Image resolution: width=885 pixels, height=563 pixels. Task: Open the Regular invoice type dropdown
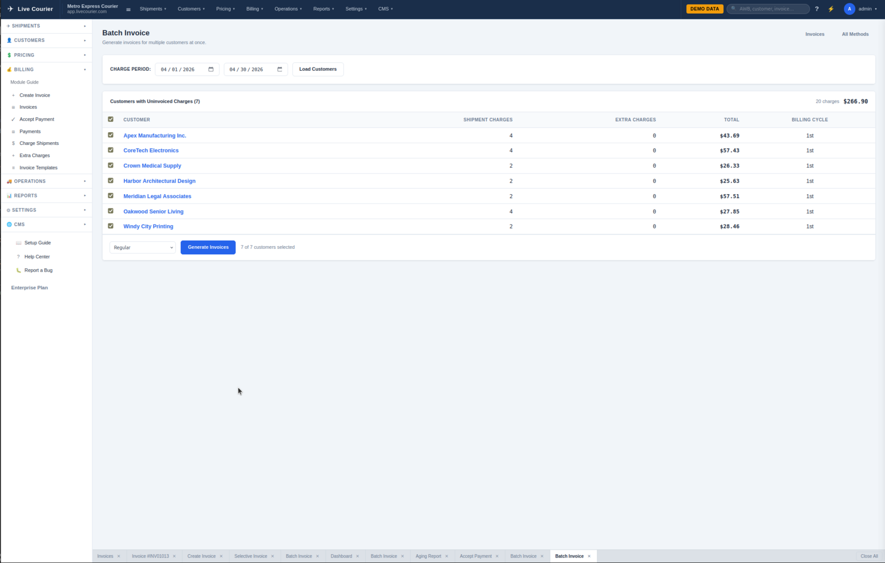[143, 247]
